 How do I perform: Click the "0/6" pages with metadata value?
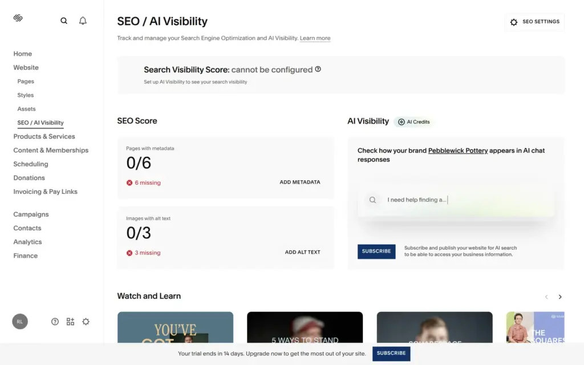click(139, 163)
